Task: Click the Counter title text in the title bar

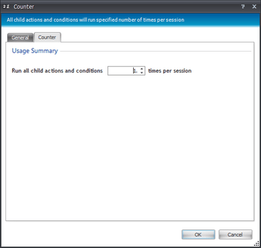Action: coord(24,7)
